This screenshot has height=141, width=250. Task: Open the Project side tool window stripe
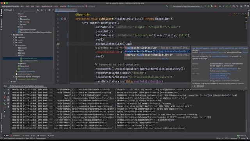(2, 13)
